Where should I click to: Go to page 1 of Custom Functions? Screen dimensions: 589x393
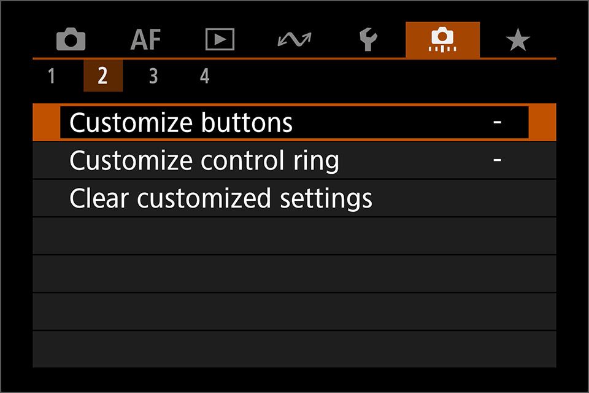[x=52, y=76]
